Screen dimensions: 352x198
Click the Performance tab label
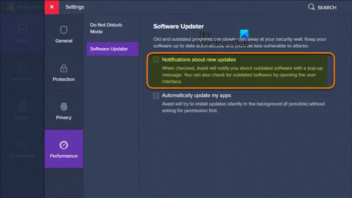64,156
